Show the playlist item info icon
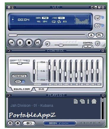The image size is (109, 129). pyautogui.click(x=88, y=101)
